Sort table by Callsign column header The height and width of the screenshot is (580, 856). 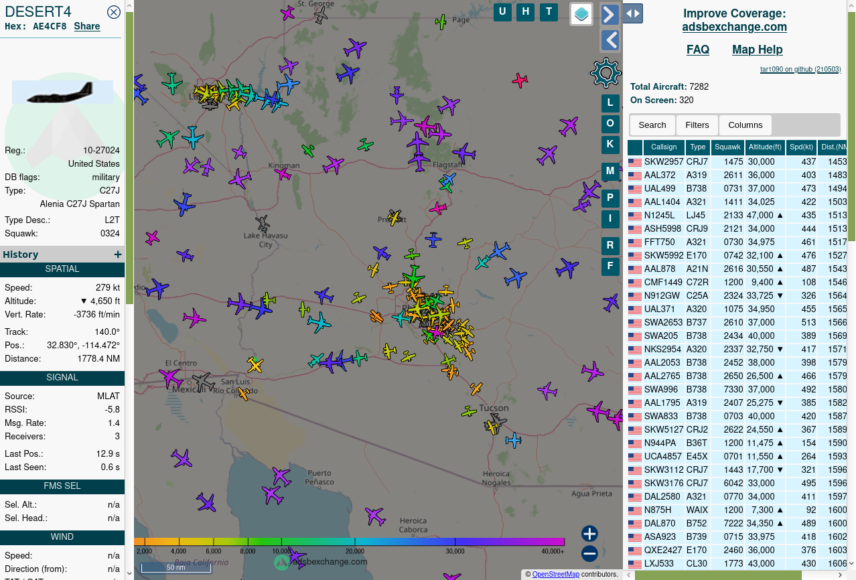click(x=664, y=147)
